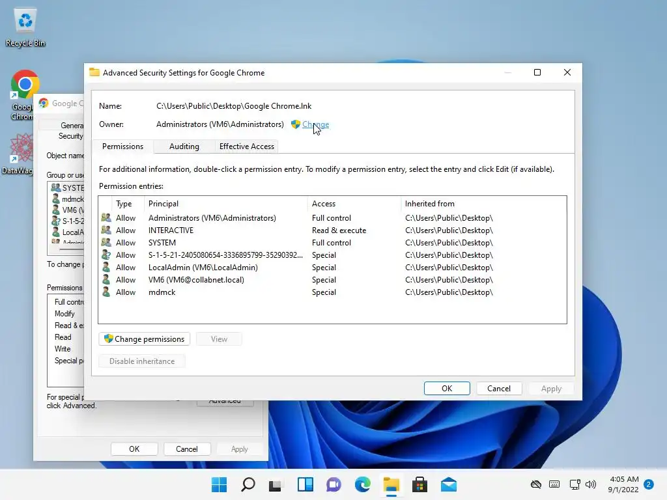Image resolution: width=667 pixels, height=500 pixels.
Task: Open the Security tab in Properties window
Action: [x=70, y=136]
